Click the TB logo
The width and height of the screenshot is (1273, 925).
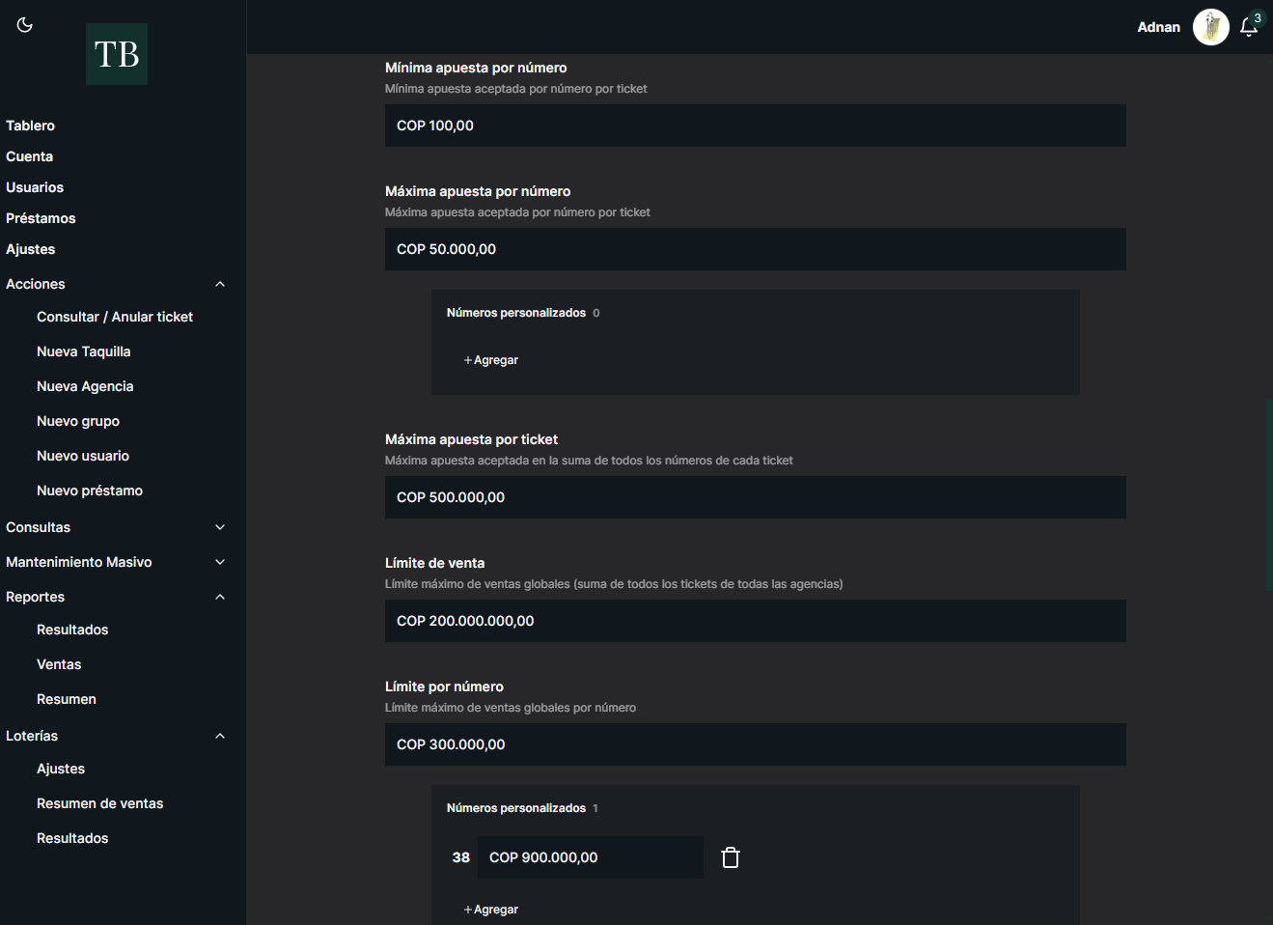click(x=117, y=54)
